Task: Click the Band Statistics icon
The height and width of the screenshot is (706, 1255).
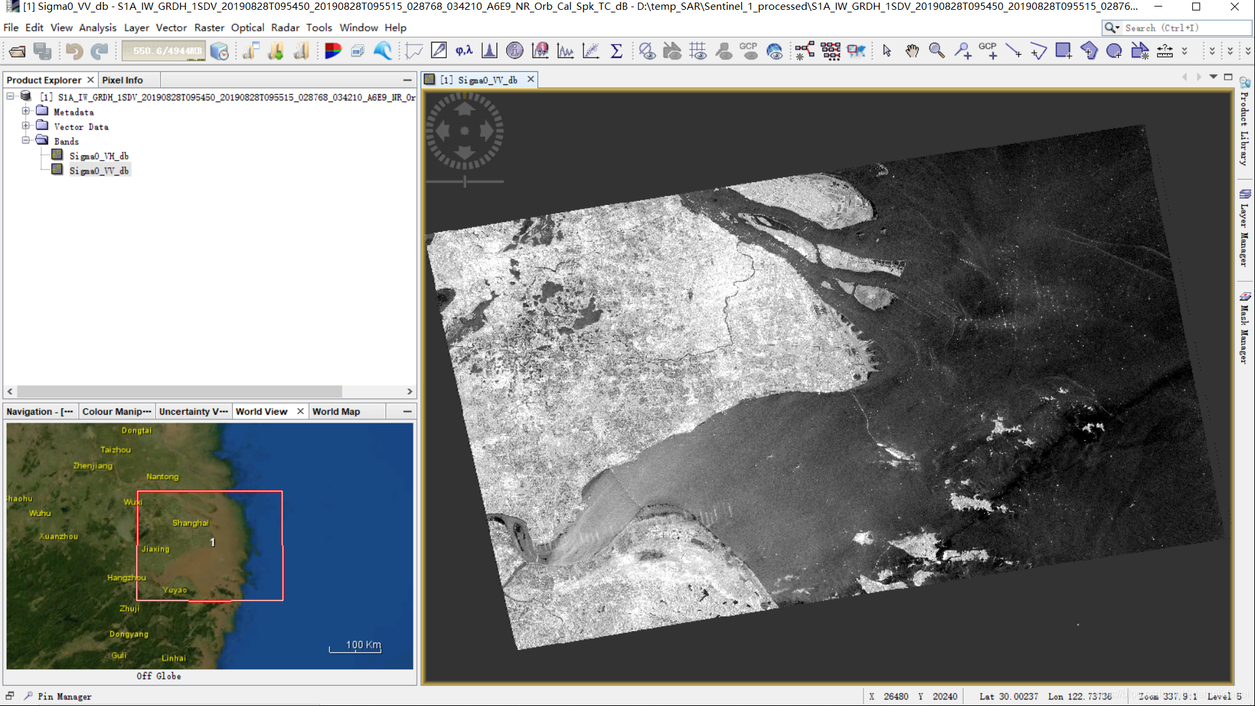Action: (x=615, y=51)
